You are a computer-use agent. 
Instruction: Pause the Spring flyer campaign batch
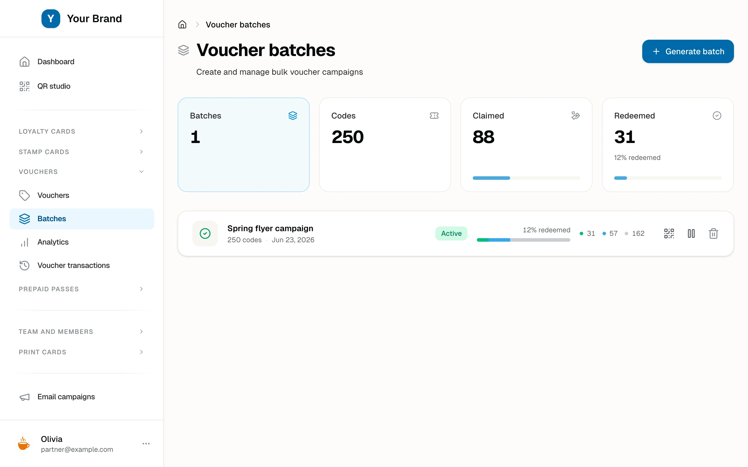pyautogui.click(x=691, y=233)
